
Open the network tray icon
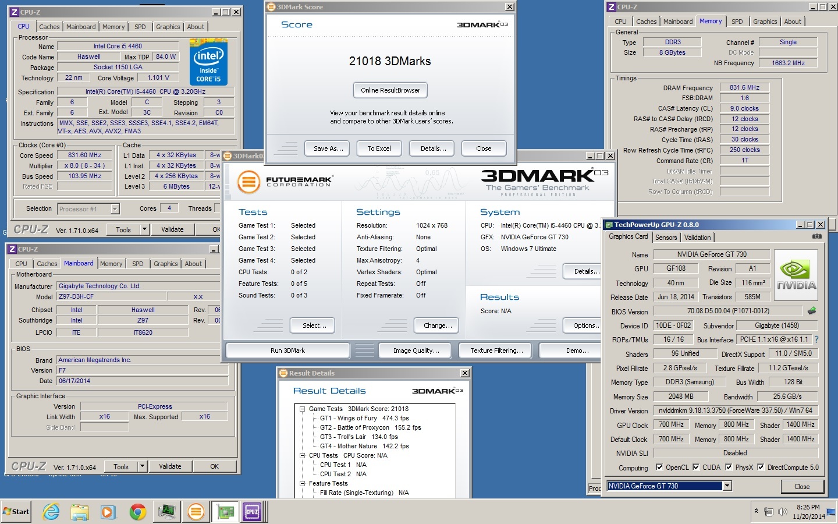[769, 512]
